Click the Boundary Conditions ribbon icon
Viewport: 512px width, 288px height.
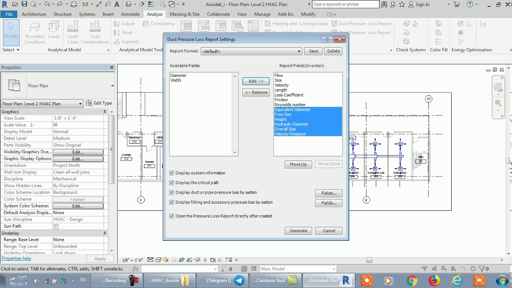pos(35,33)
